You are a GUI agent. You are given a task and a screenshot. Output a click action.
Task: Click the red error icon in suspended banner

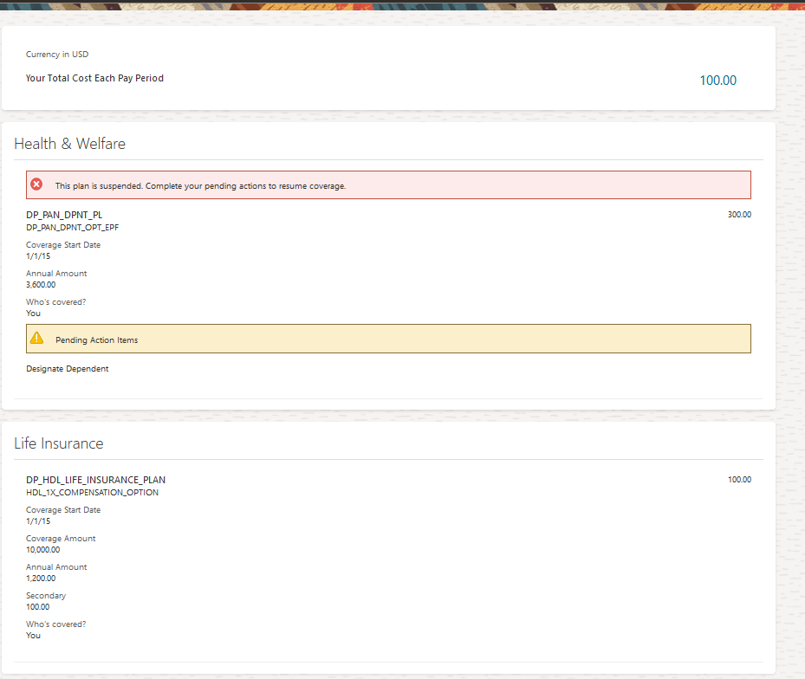point(36,184)
